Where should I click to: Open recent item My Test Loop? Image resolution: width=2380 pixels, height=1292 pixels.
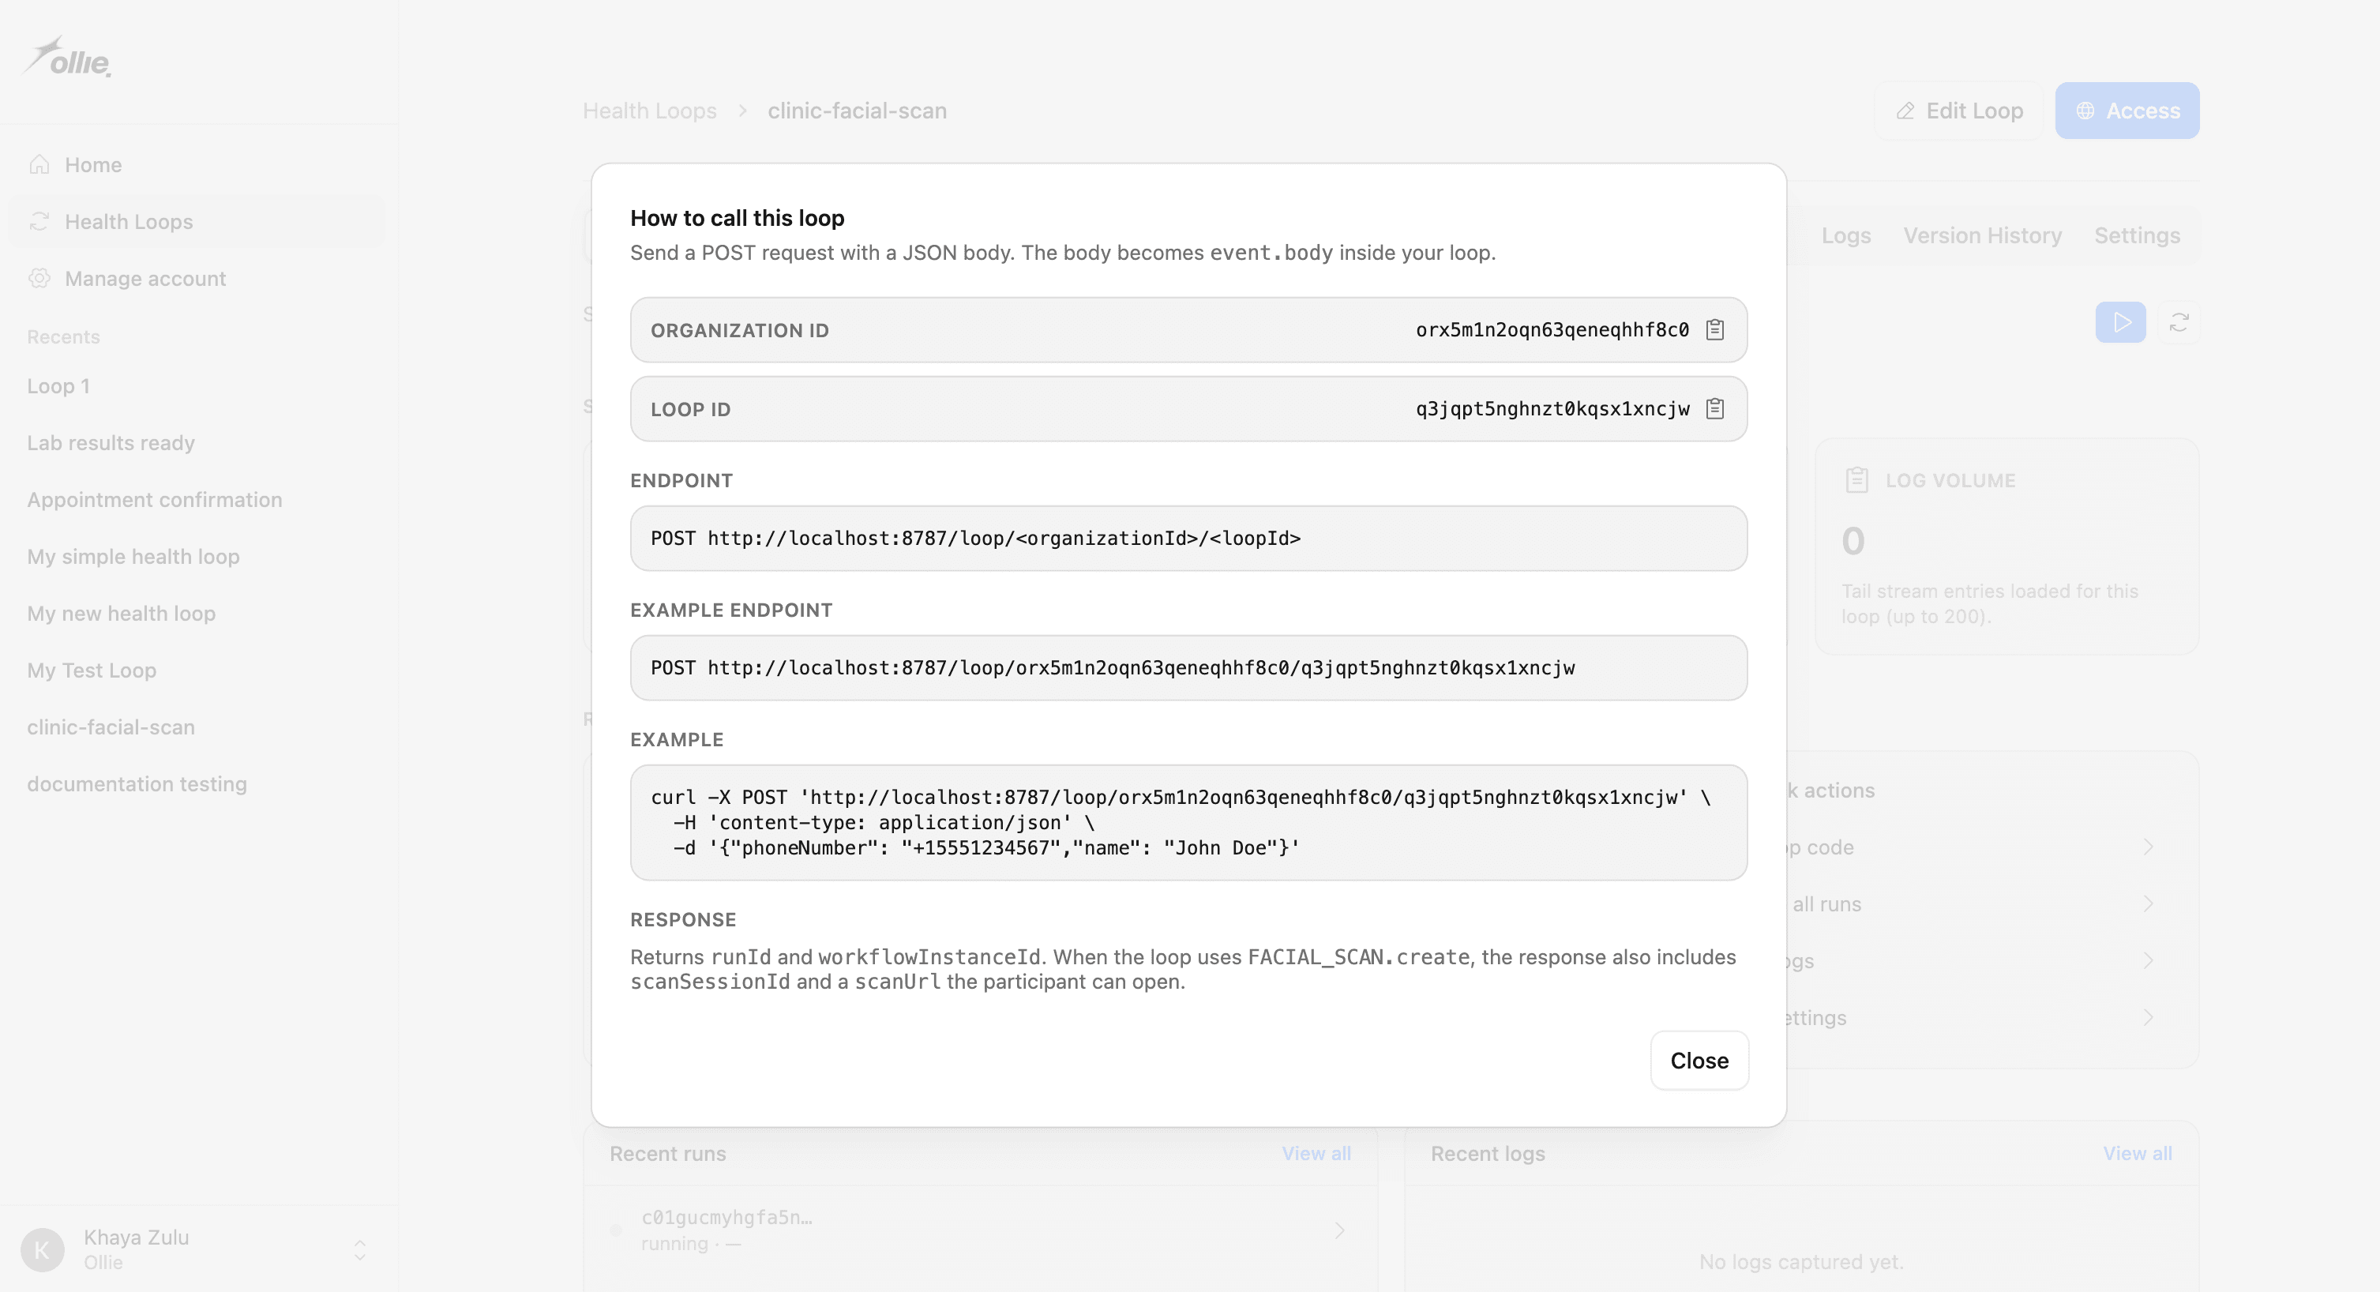(92, 670)
